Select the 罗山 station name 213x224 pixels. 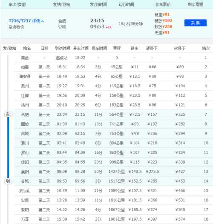pos(25,152)
